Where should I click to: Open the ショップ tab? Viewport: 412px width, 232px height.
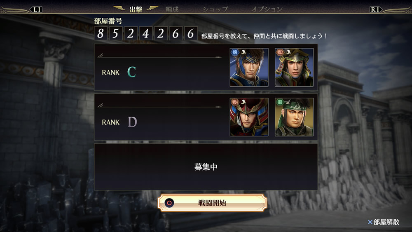[215, 9]
